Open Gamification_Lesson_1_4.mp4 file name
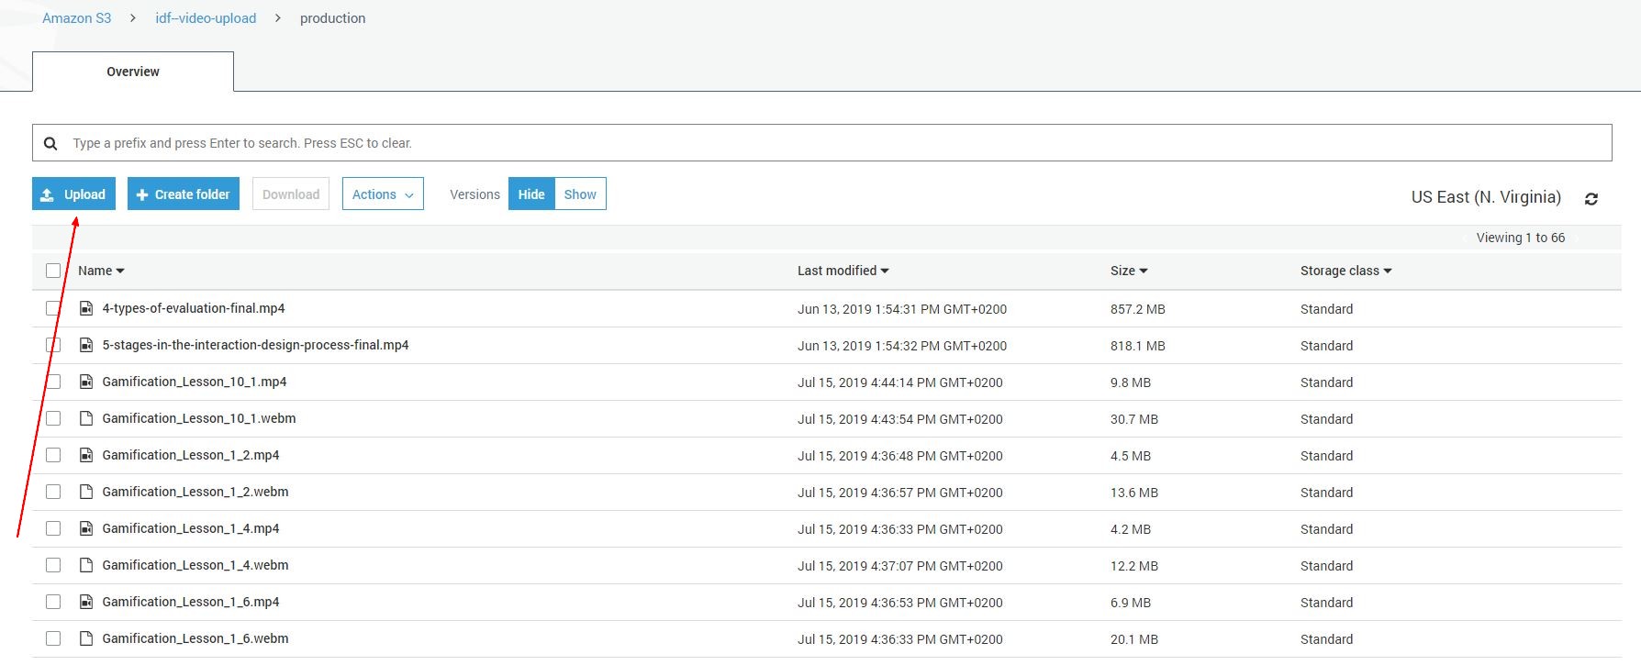 tap(191, 528)
